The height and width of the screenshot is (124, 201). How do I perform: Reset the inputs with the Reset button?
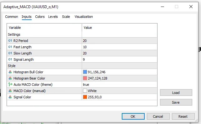183,116
